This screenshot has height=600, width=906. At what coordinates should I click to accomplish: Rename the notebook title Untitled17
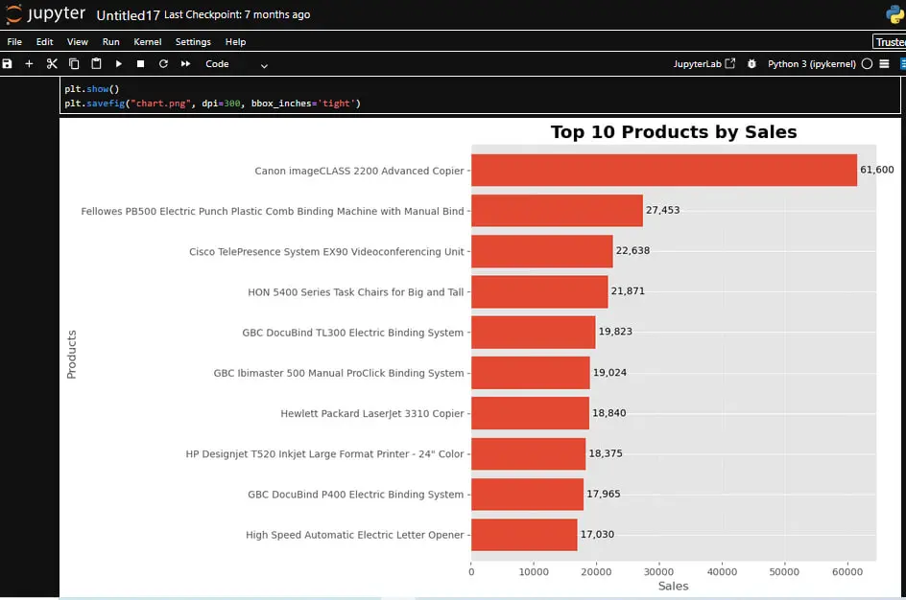click(128, 15)
